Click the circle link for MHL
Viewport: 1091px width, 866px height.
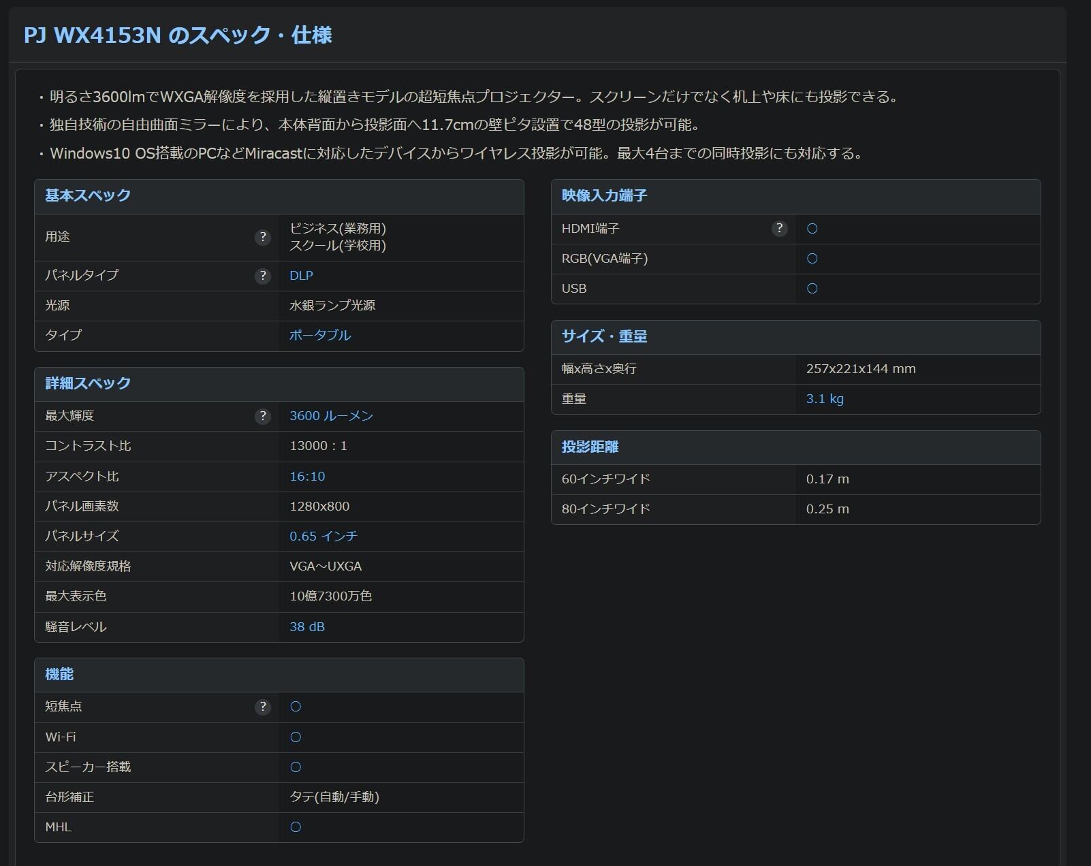296,827
